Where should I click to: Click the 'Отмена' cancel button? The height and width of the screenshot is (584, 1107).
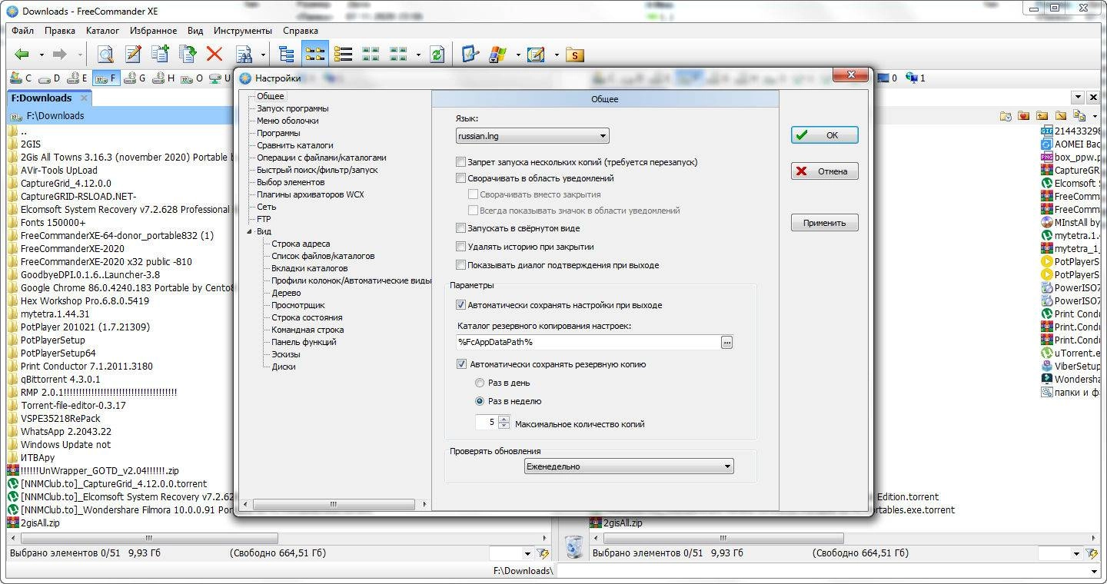[x=825, y=171]
